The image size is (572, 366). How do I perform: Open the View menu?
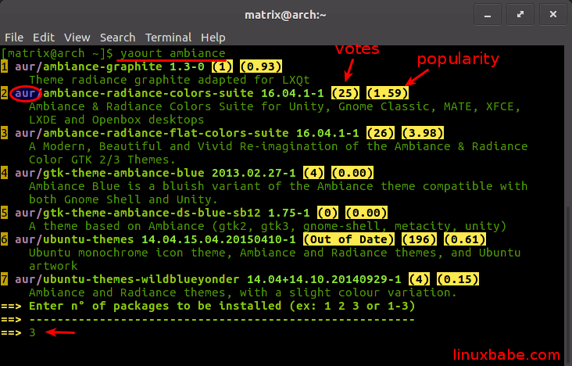(77, 37)
